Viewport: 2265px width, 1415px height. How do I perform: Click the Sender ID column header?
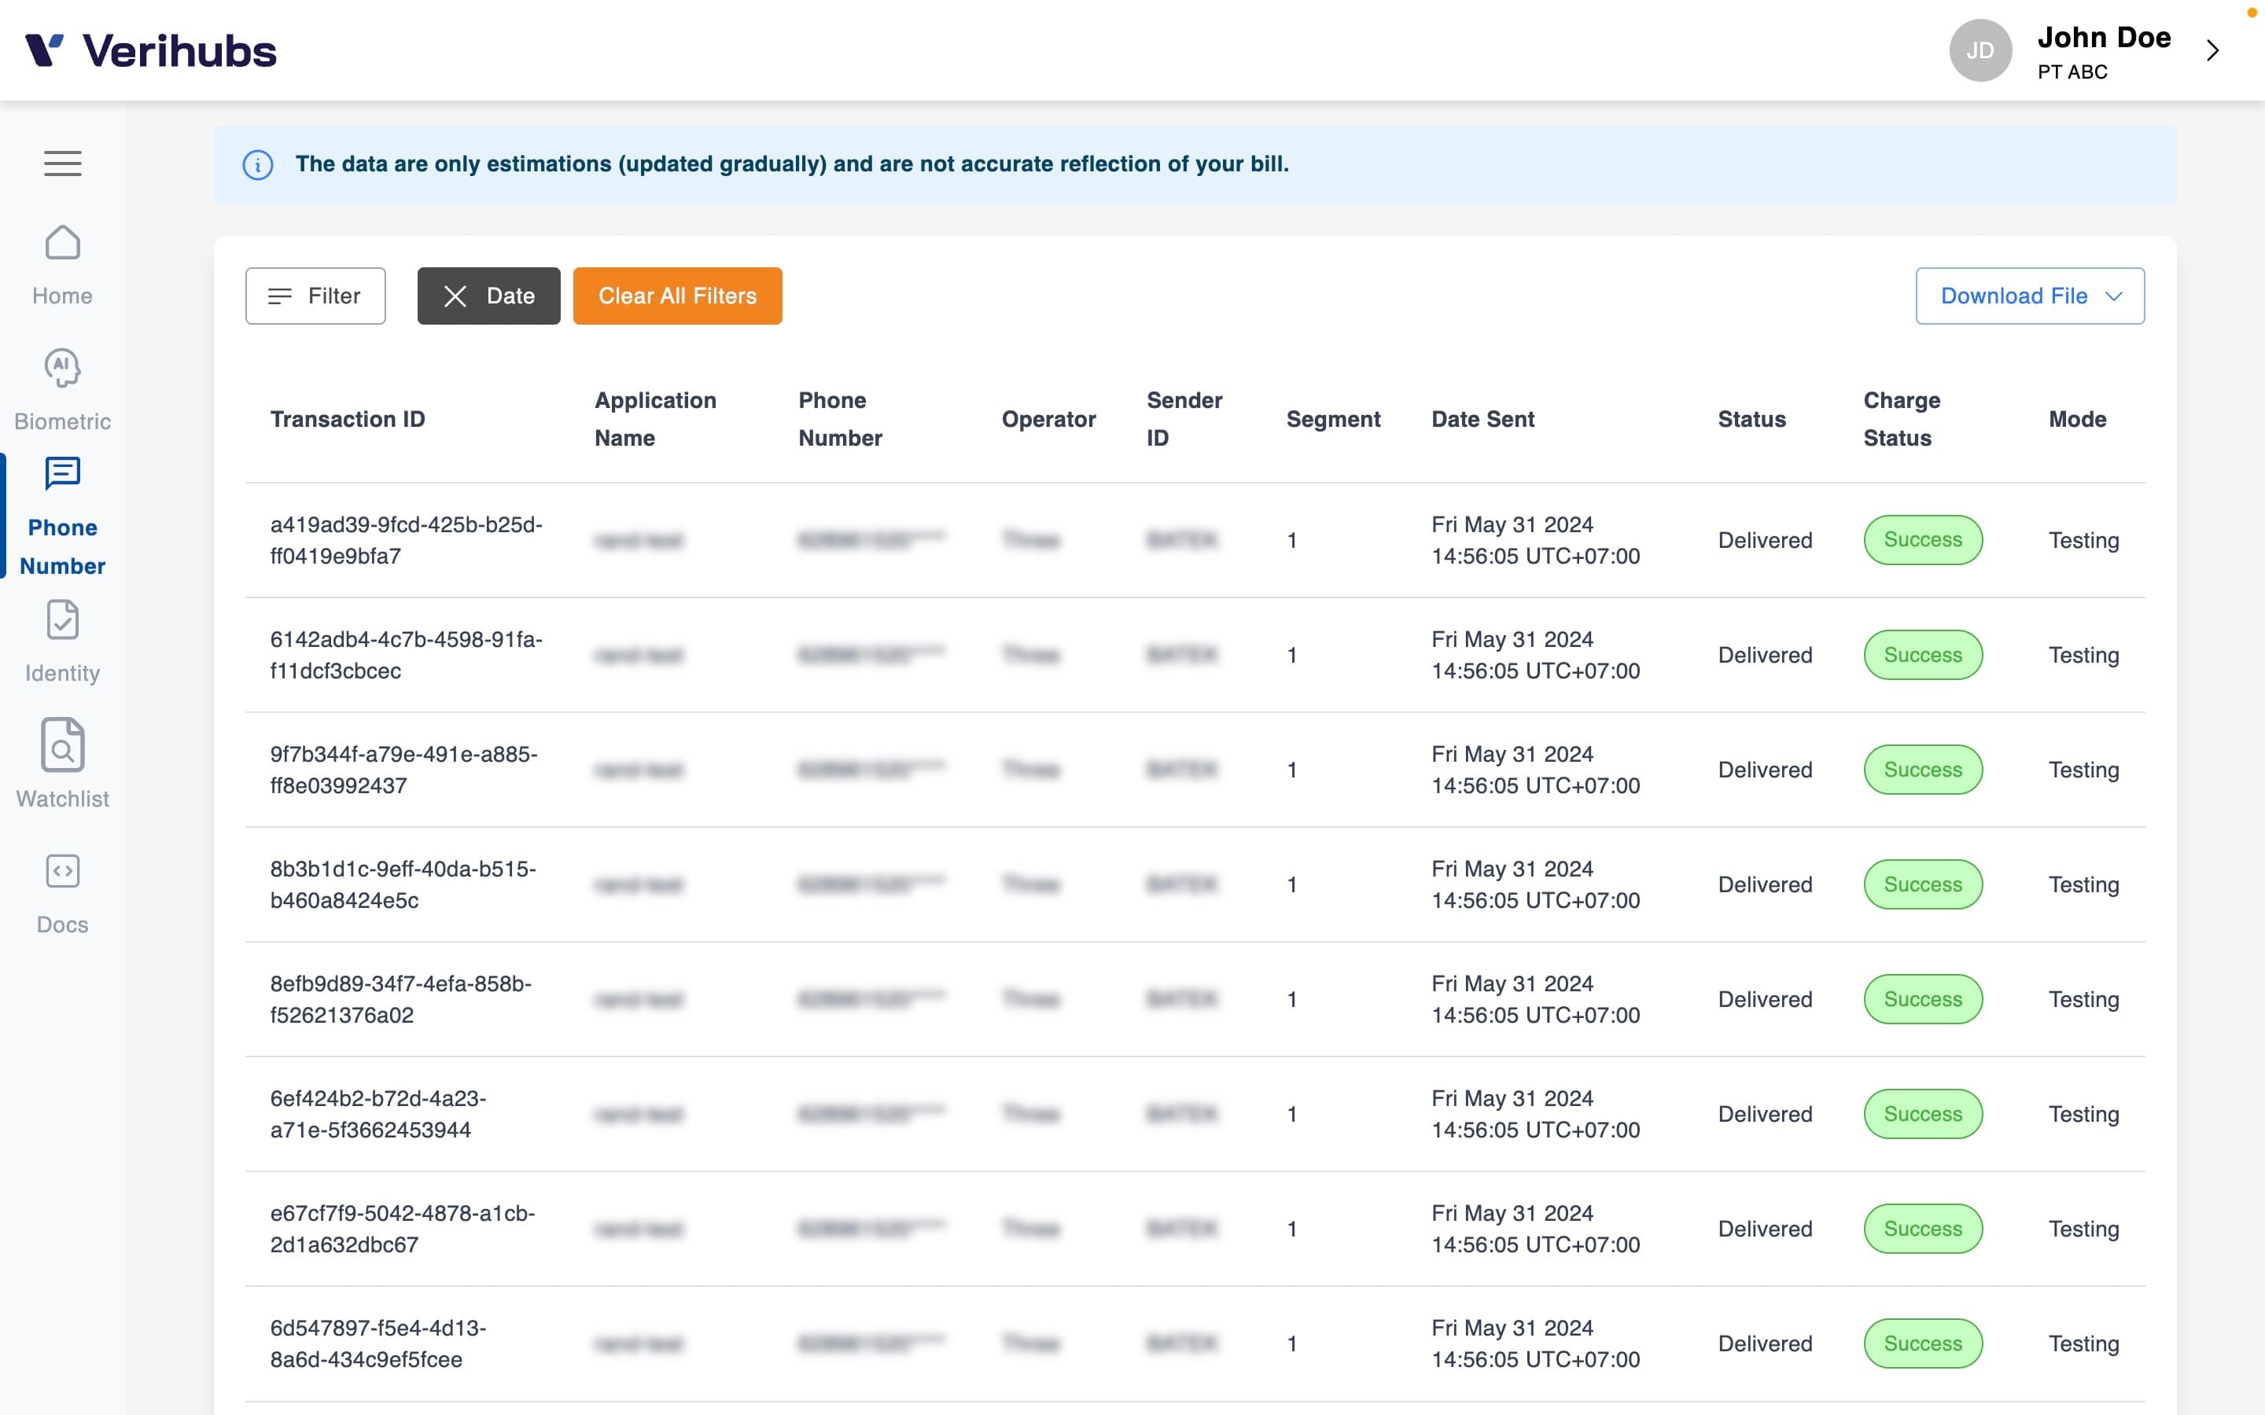[1184, 419]
